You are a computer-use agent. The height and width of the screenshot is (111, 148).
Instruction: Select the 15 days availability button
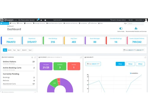pyautogui.click(x=130, y=64)
